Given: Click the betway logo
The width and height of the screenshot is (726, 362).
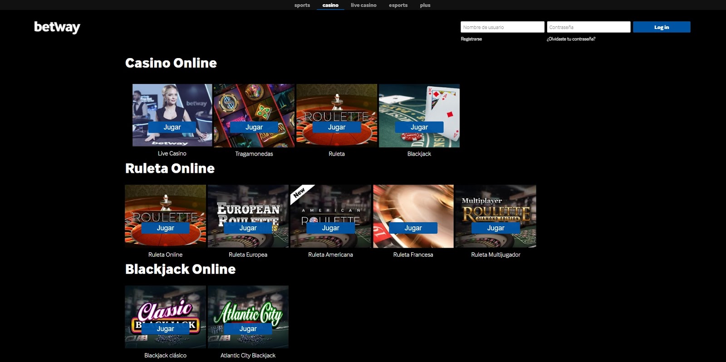Looking at the screenshot, I should pos(57,27).
